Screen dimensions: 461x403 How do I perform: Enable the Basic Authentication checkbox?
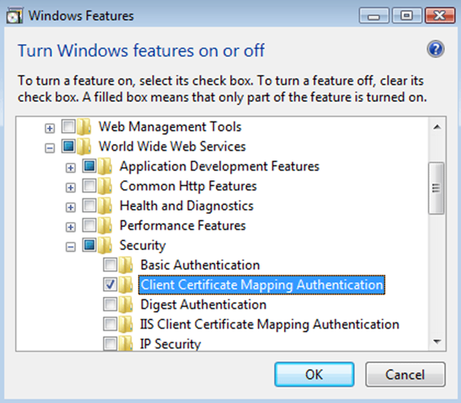[110, 265]
